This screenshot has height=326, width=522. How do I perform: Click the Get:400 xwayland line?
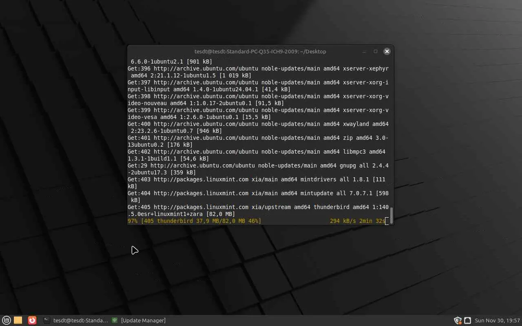pos(258,128)
